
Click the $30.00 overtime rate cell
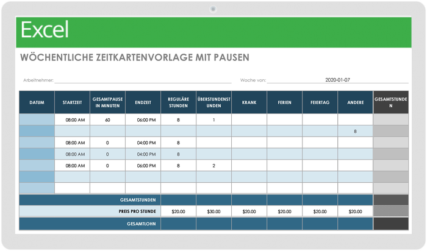point(213,211)
